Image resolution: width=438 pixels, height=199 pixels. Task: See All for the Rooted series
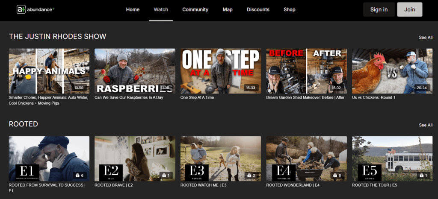coord(426,125)
